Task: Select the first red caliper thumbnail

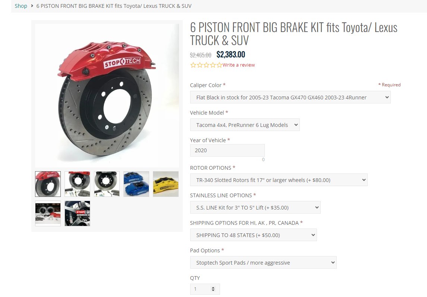Action: [48, 184]
